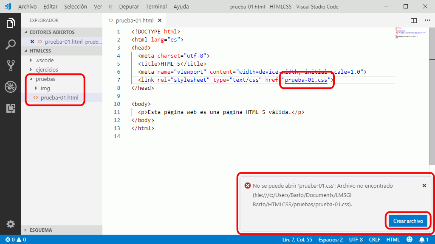Click the feedback smiley in status bar
Screen dimensions: 435x244
(409, 239)
